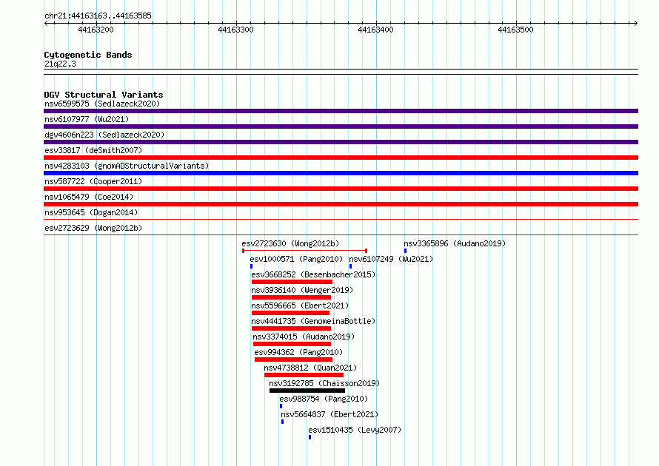Click the blue esv1510435 Levy2007 marker
Image resolution: width=659 pixels, height=466 pixels.
tap(310, 437)
